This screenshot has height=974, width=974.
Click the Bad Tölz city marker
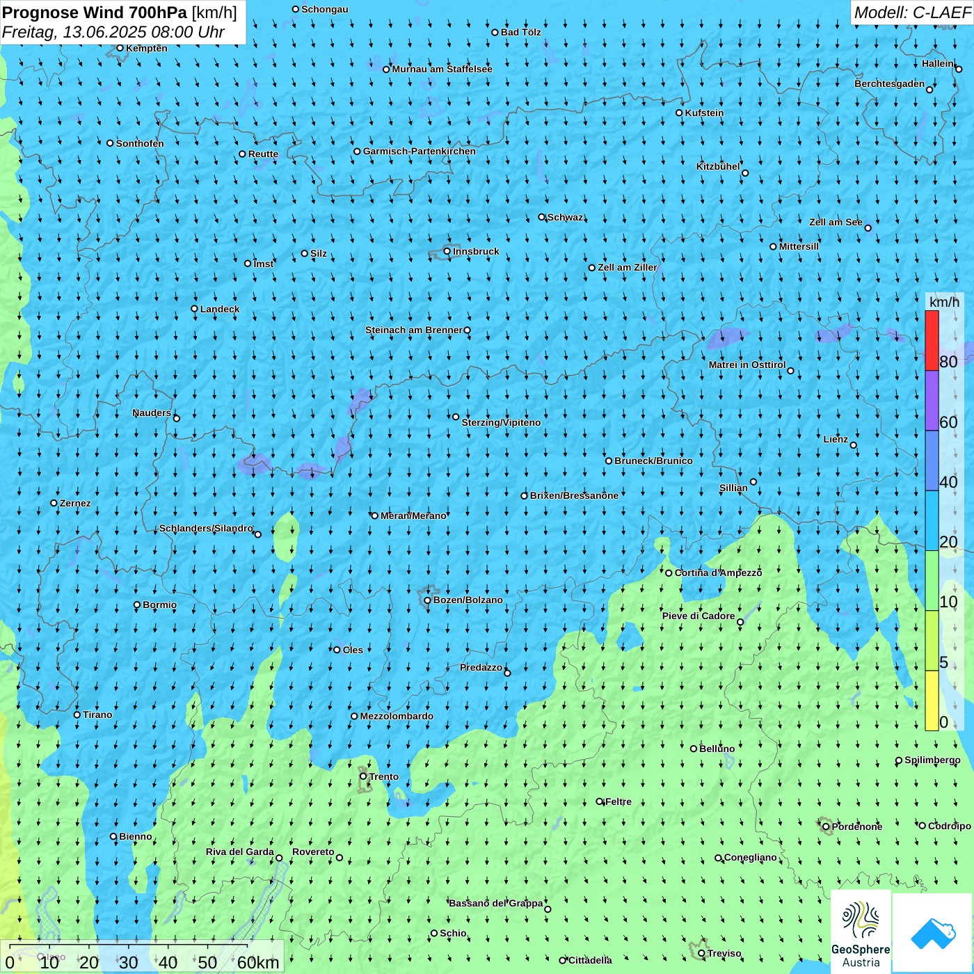495,32
